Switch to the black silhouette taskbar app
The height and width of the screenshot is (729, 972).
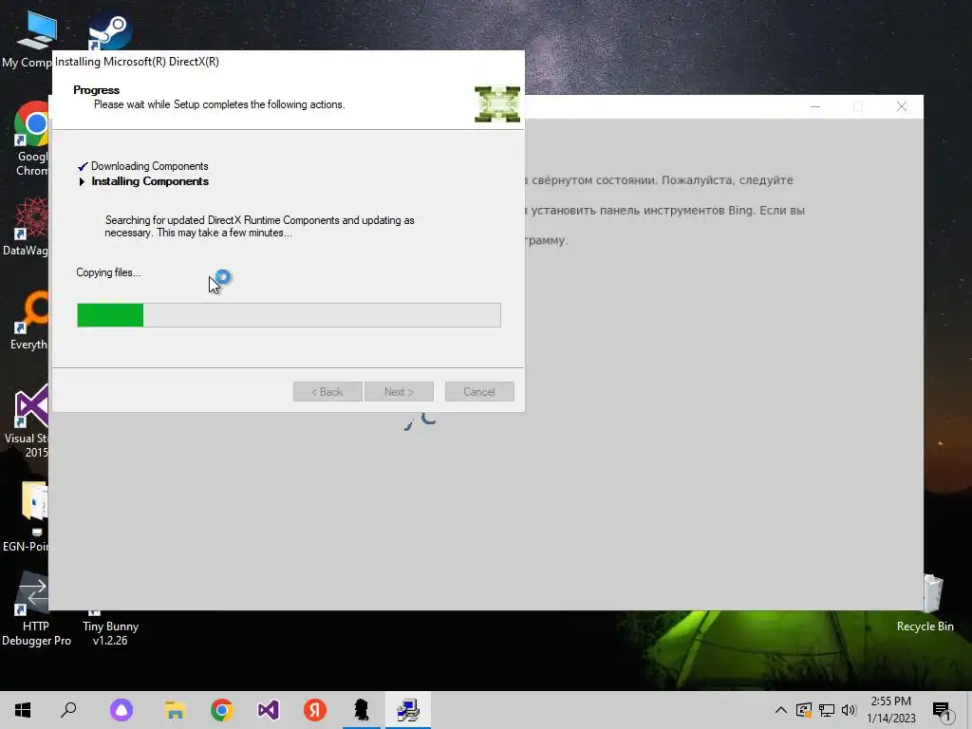pyautogui.click(x=362, y=710)
